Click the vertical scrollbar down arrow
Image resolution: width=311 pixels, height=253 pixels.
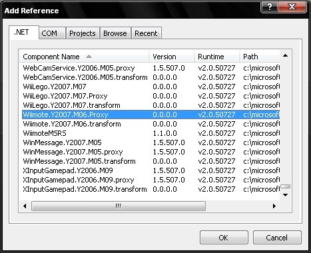[x=286, y=195]
